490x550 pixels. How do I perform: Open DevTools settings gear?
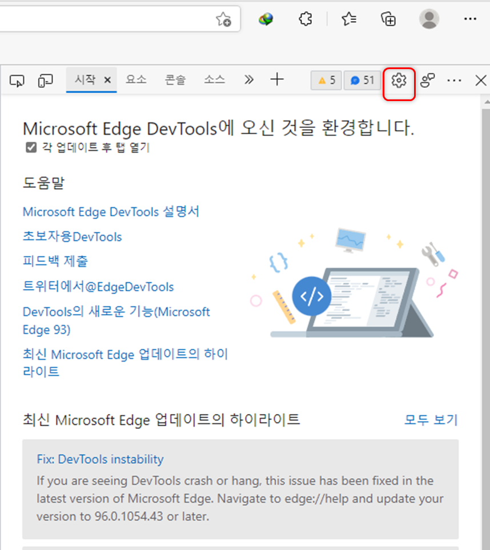(x=399, y=81)
